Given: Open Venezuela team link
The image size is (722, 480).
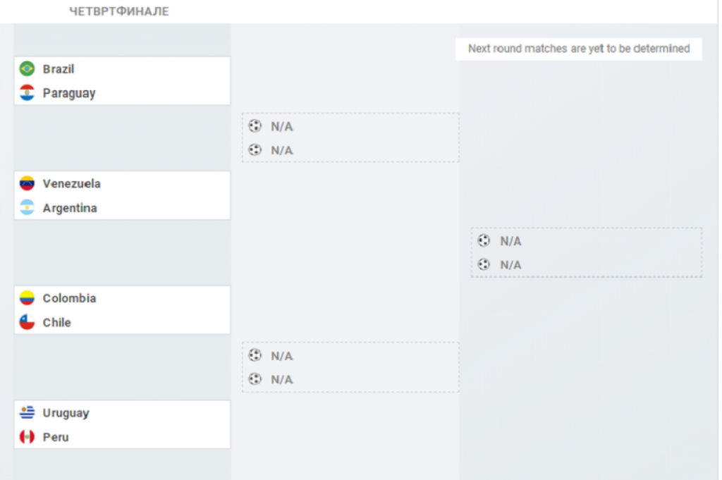Looking at the screenshot, I should point(72,184).
